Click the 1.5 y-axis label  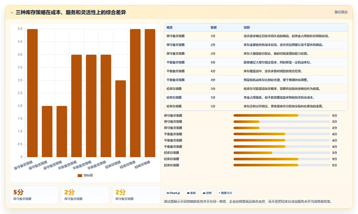pos(20,119)
